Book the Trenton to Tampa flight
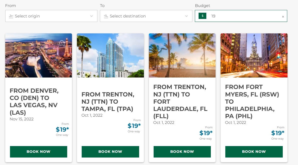 click(110, 152)
